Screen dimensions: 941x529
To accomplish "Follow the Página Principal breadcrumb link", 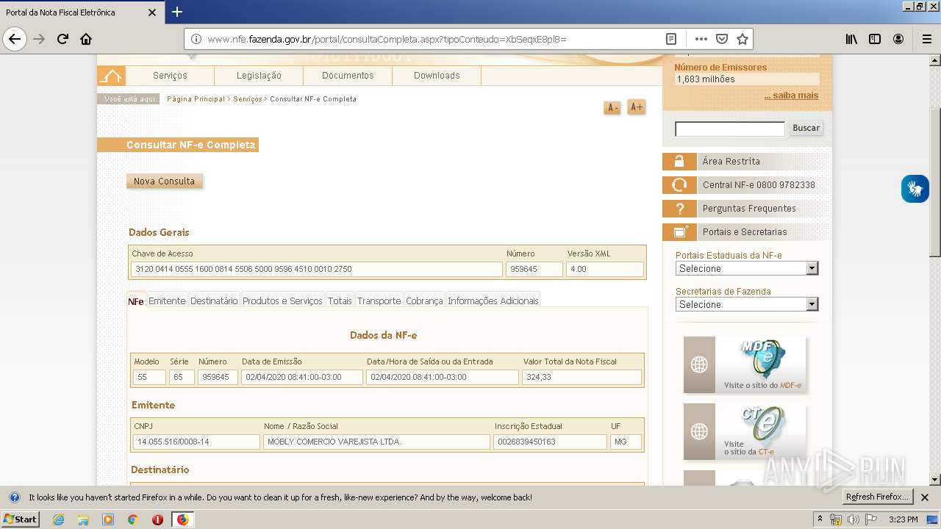I will click(196, 98).
